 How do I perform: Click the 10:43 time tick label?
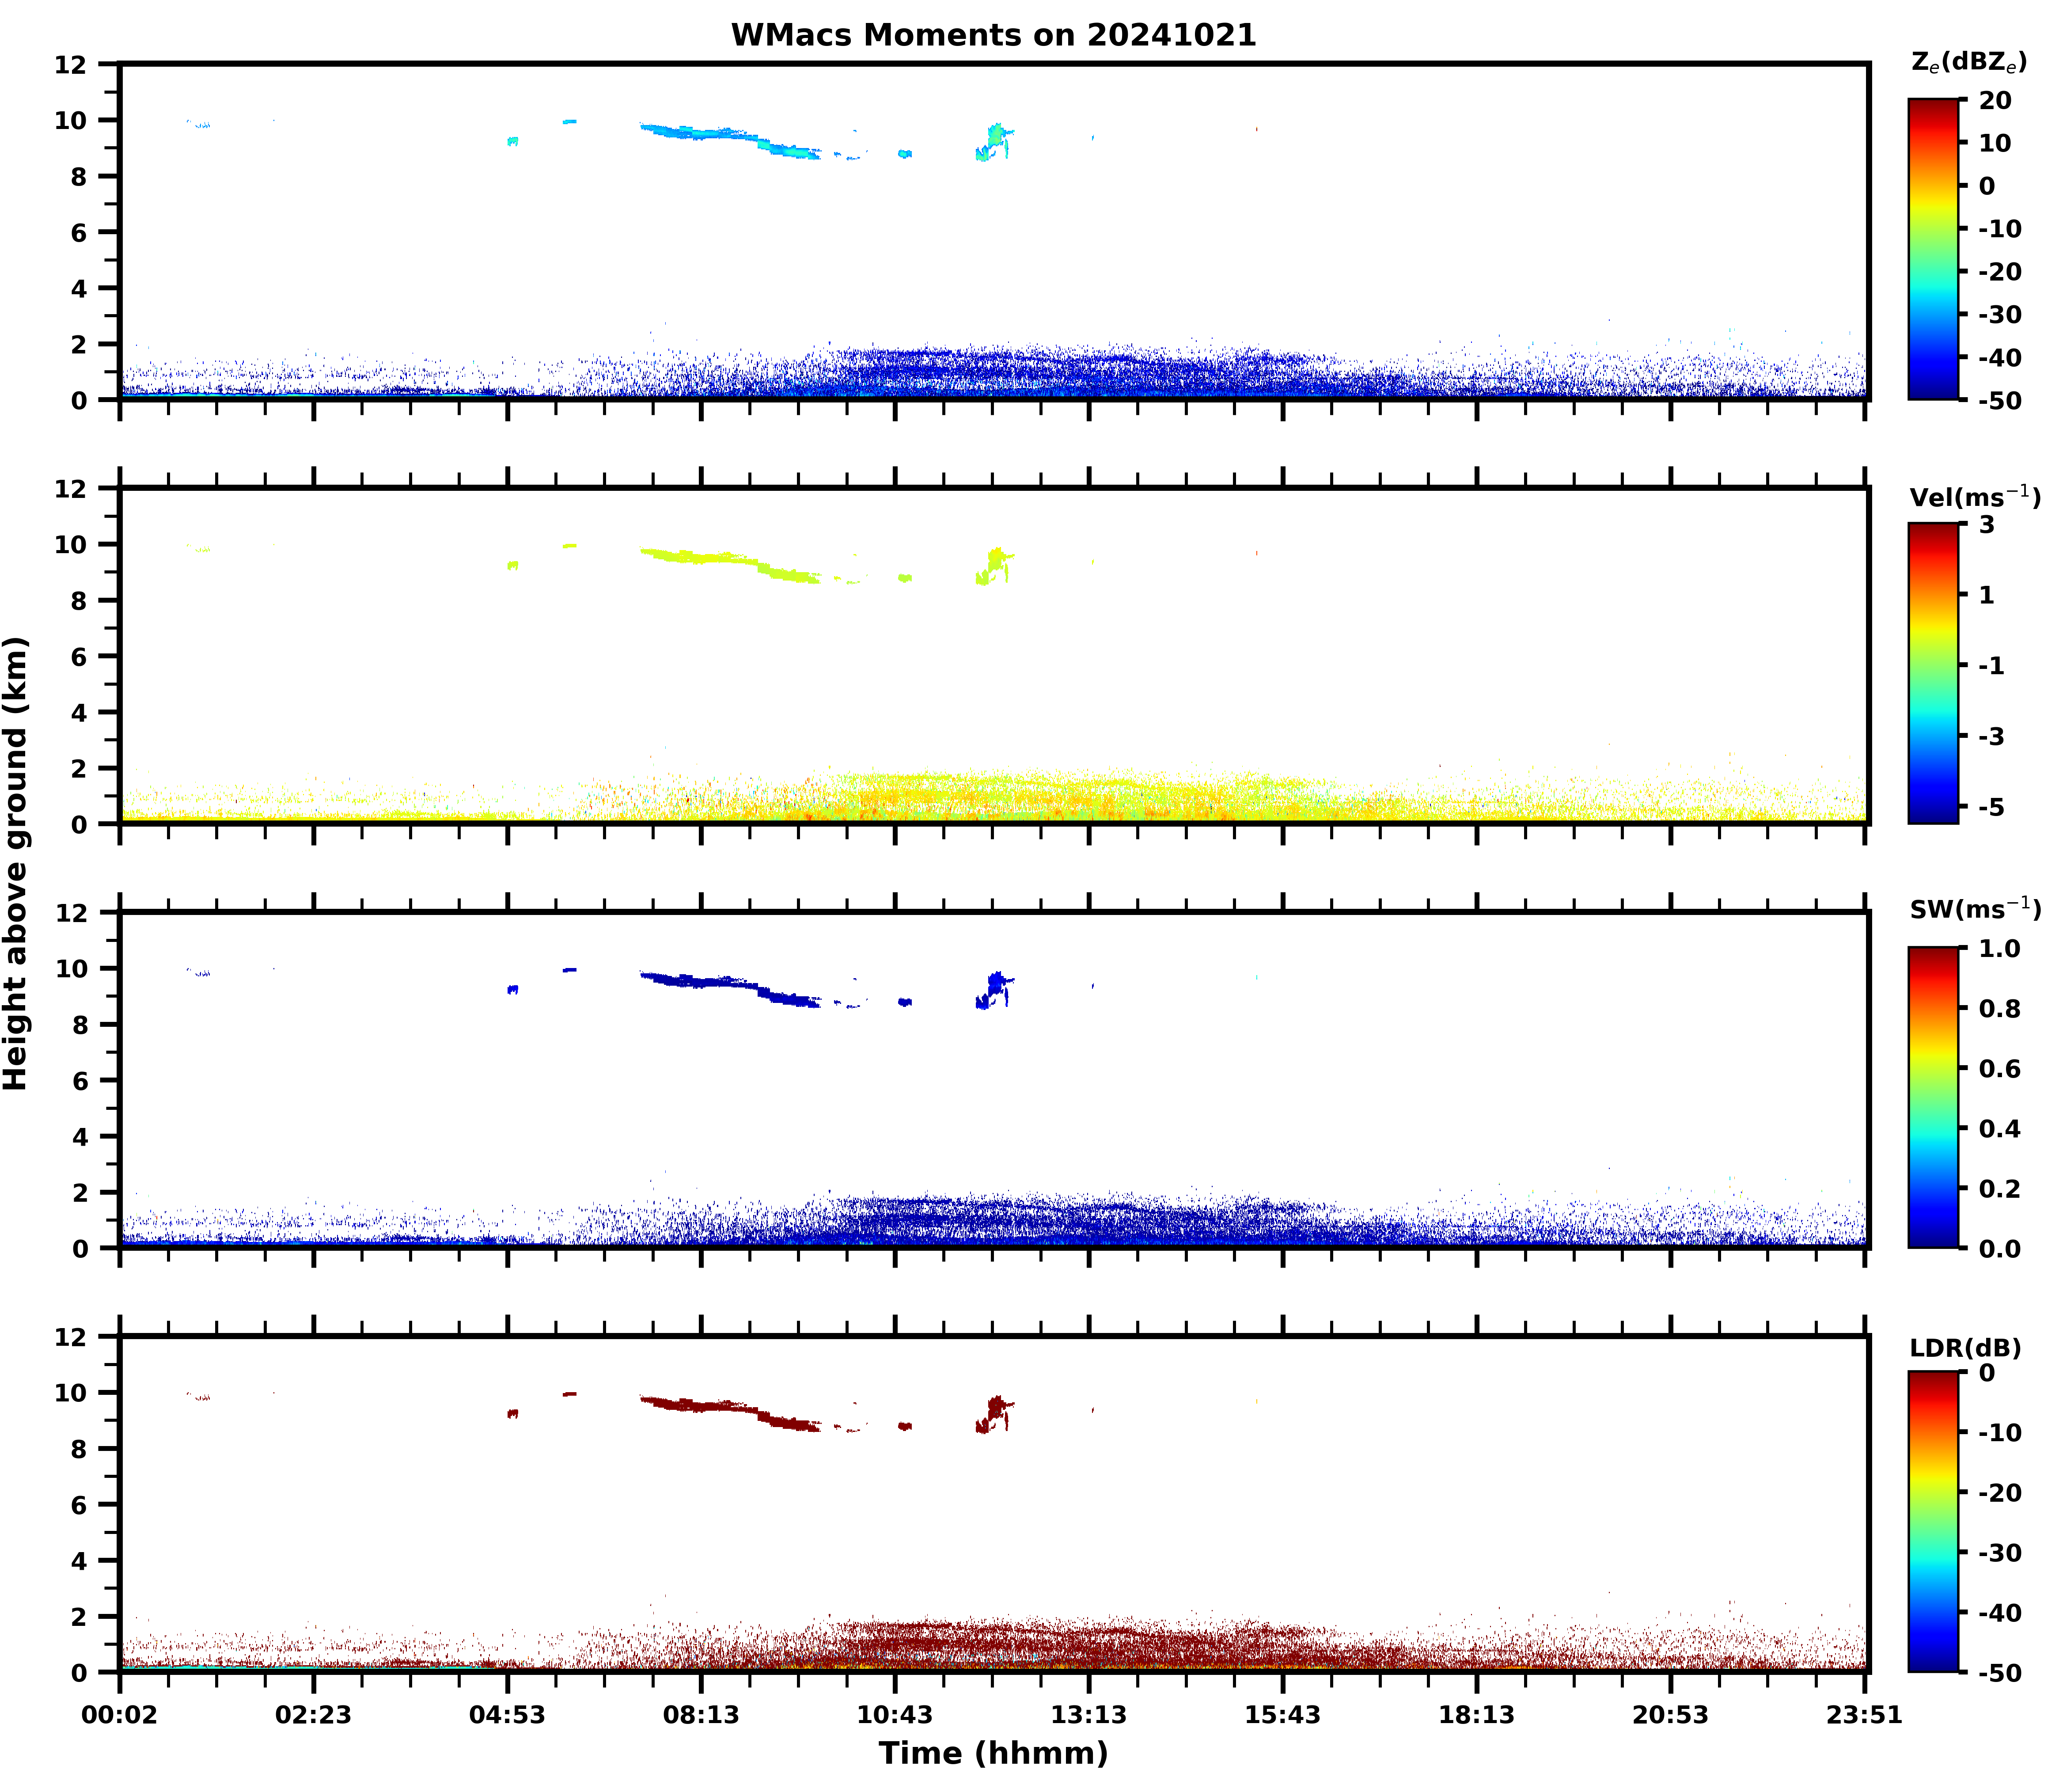point(894,1716)
